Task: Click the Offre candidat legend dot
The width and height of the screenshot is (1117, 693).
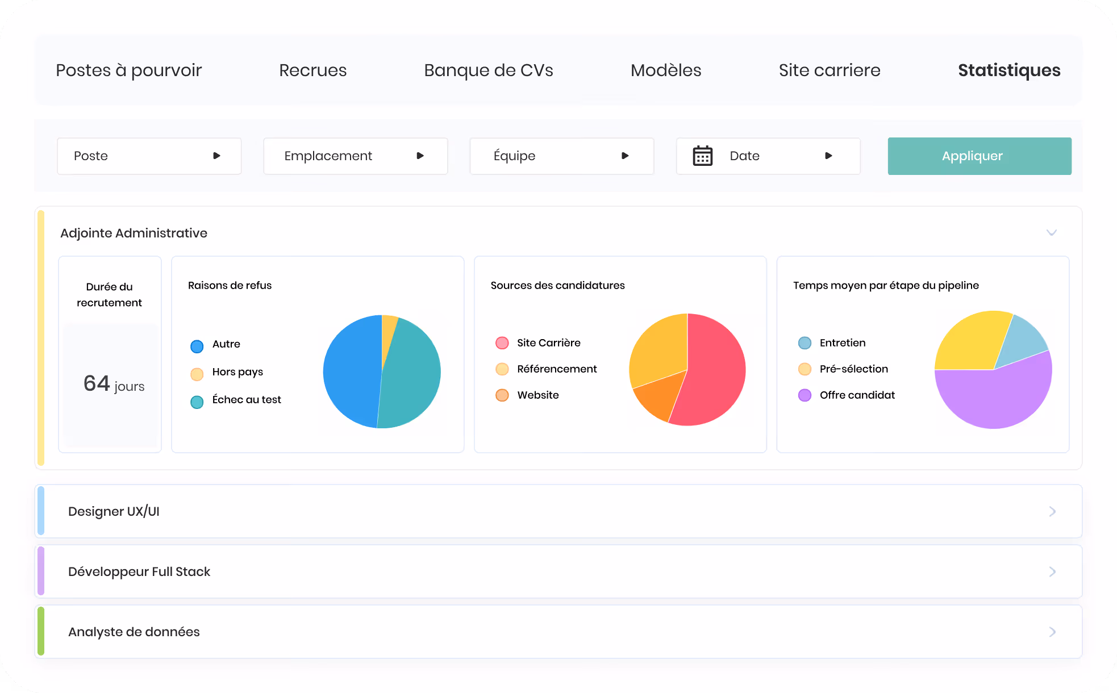Action: coord(805,395)
